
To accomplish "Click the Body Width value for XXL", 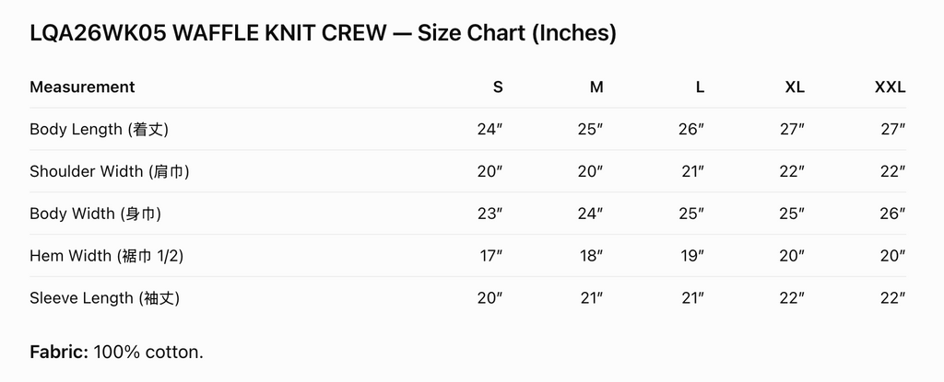I will pyautogui.click(x=892, y=214).
